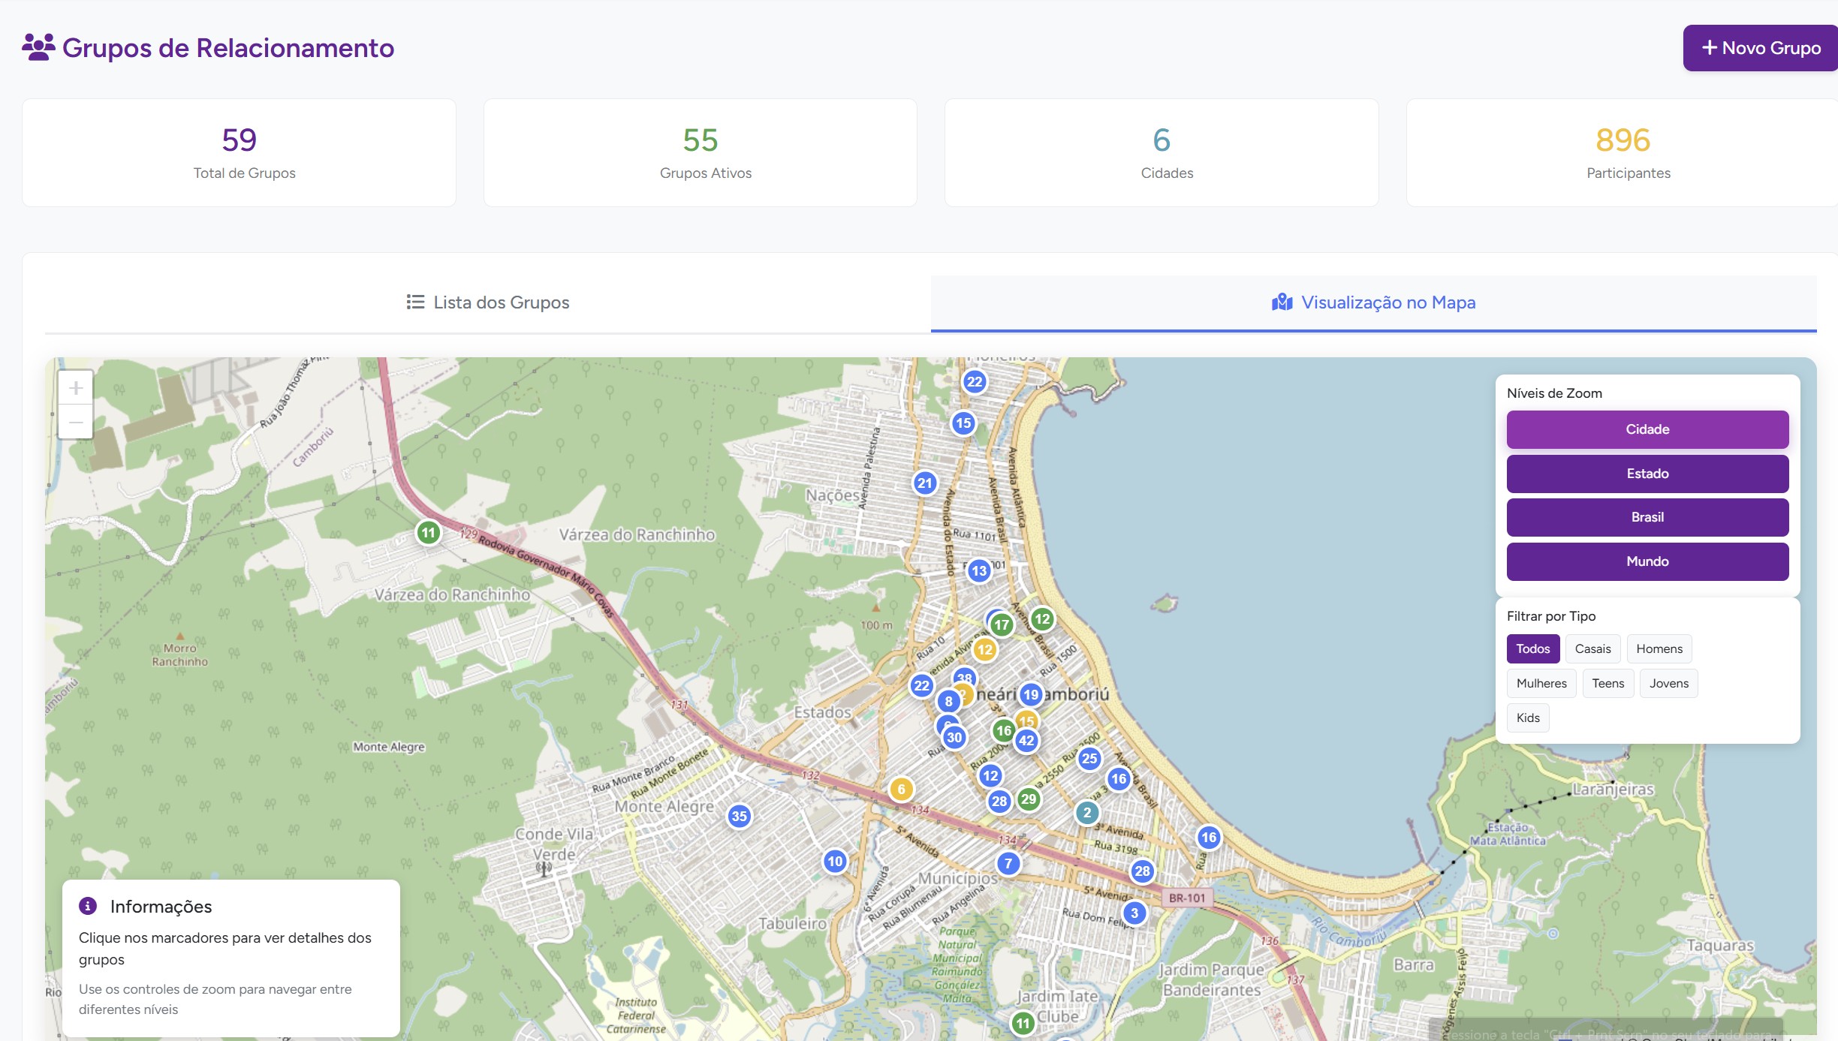Click the map zoom in plus button

(76, 388)
